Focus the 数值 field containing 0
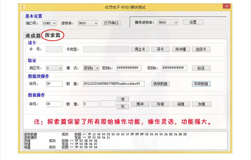The width and height of the screenshot is (251, 160). (91, 104)
